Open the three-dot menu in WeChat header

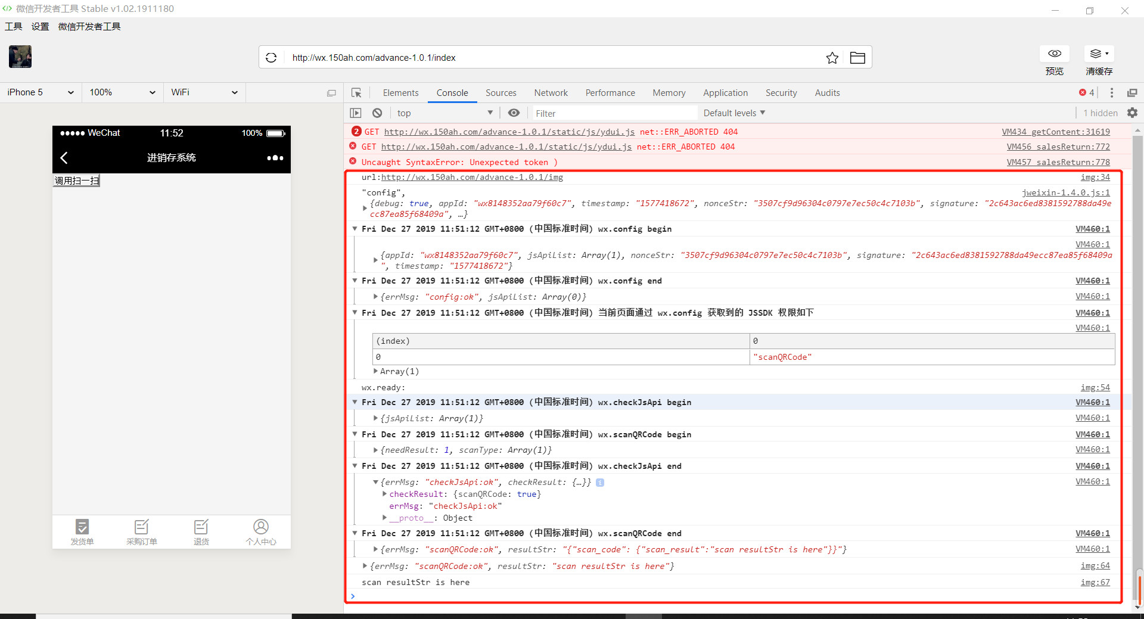coord(275,158)
